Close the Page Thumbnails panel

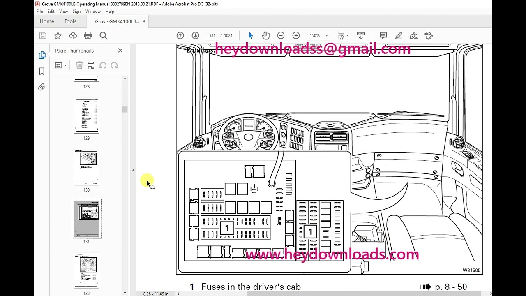pyautogui.click(x=120, y=51)
